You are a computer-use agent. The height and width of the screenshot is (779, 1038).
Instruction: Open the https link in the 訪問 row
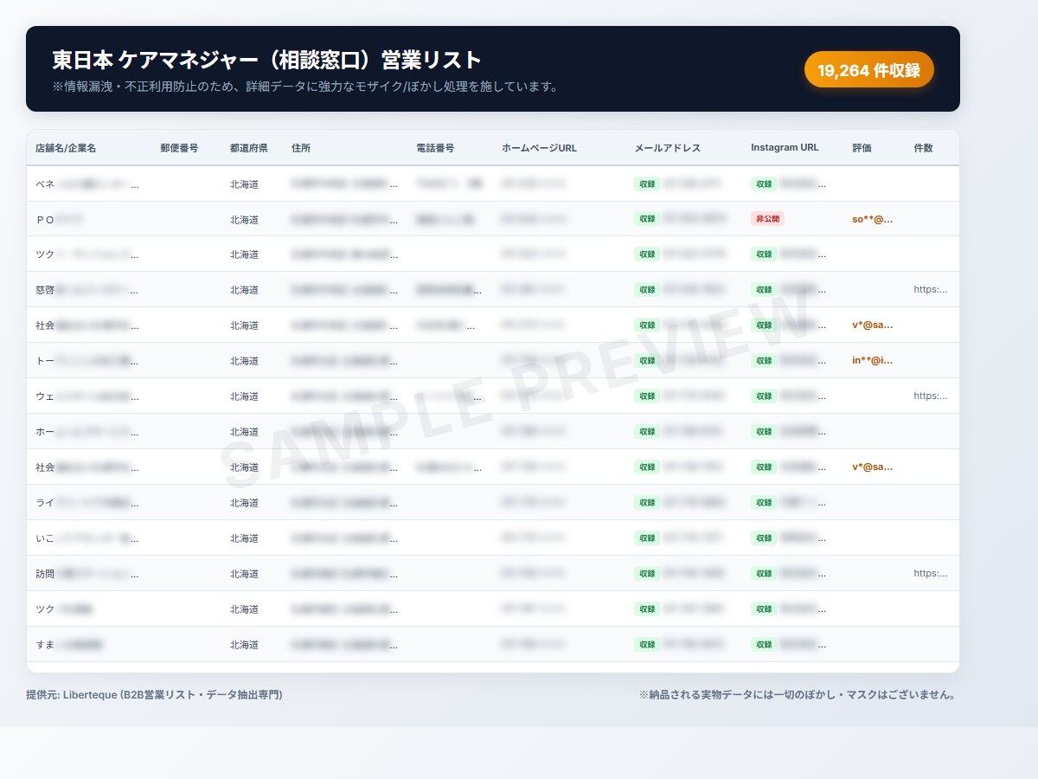[x=931, y=574]
